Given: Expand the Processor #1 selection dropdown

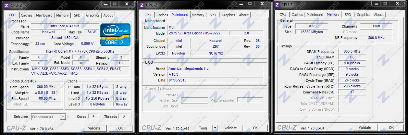Looking at the screenshot, I should pos(63,117).
